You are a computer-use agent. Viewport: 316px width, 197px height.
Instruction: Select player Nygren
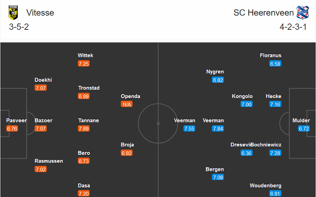215,72
